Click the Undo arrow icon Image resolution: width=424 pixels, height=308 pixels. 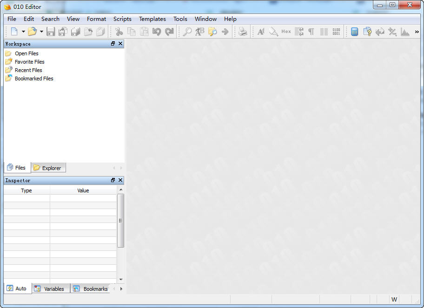click(x=157, y=32)
